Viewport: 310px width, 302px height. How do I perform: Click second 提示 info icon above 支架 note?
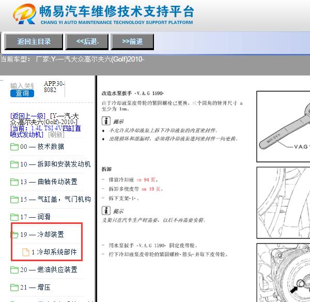coord(106,210)
